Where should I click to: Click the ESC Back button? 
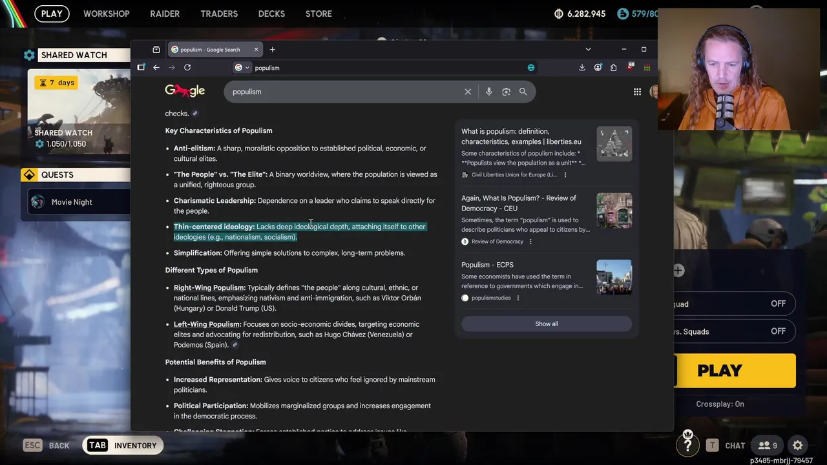coord(47,445)
